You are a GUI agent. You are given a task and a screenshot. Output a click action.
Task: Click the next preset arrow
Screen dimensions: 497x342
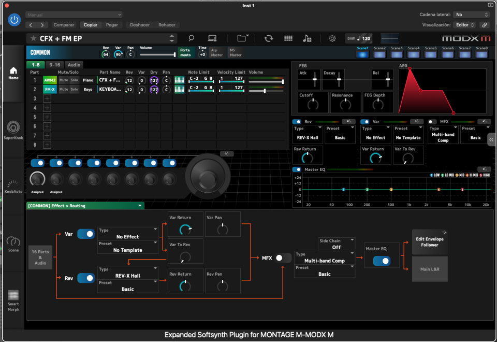point(42,25)
